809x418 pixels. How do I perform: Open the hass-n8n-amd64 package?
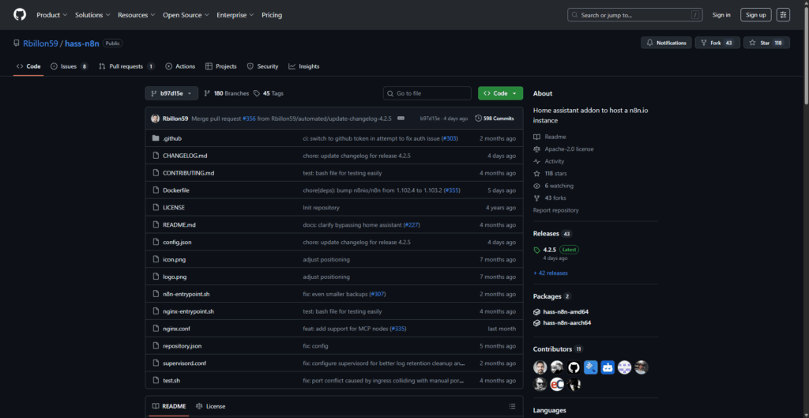click(566, 311)
